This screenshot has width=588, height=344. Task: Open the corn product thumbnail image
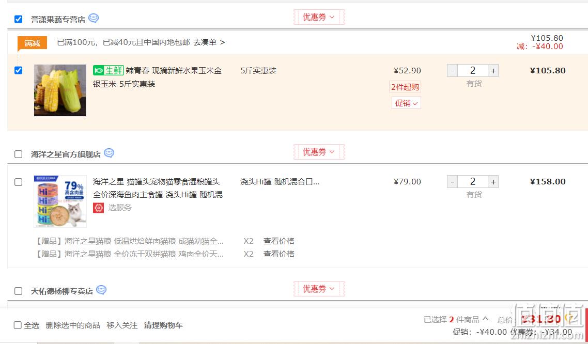pyautogui.click(x=60, y=90)
